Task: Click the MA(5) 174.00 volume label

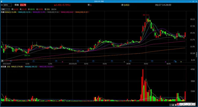Action: [x=18, y=67]
